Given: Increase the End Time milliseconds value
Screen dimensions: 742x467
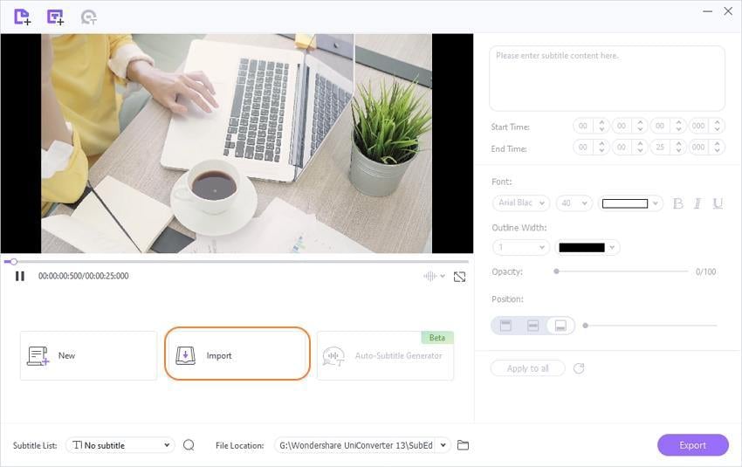Looking at the screenshot, I should click(718, 143).
